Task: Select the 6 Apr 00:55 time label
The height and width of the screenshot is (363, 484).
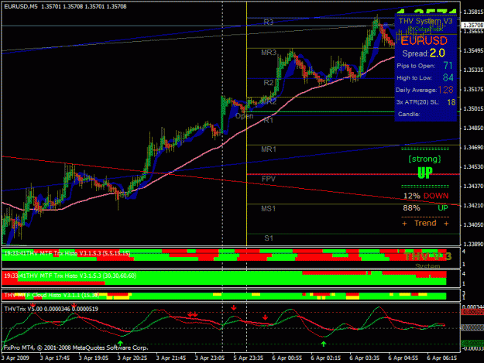Action: pos(287,358)
